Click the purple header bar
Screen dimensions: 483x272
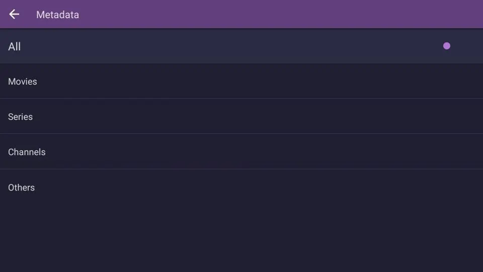point(282,14)
